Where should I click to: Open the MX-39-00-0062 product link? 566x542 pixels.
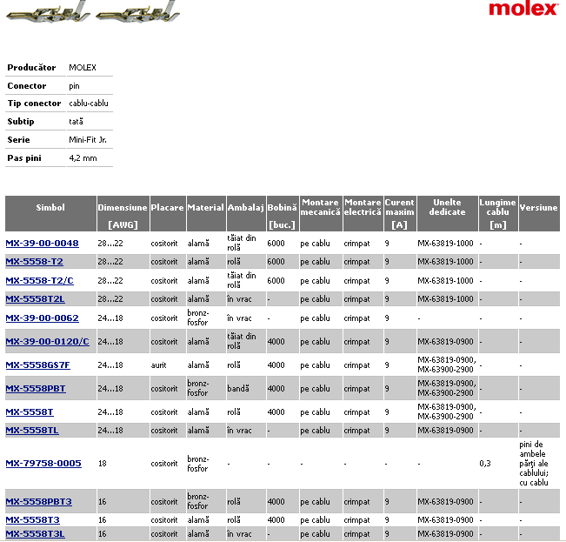point(43,318)
